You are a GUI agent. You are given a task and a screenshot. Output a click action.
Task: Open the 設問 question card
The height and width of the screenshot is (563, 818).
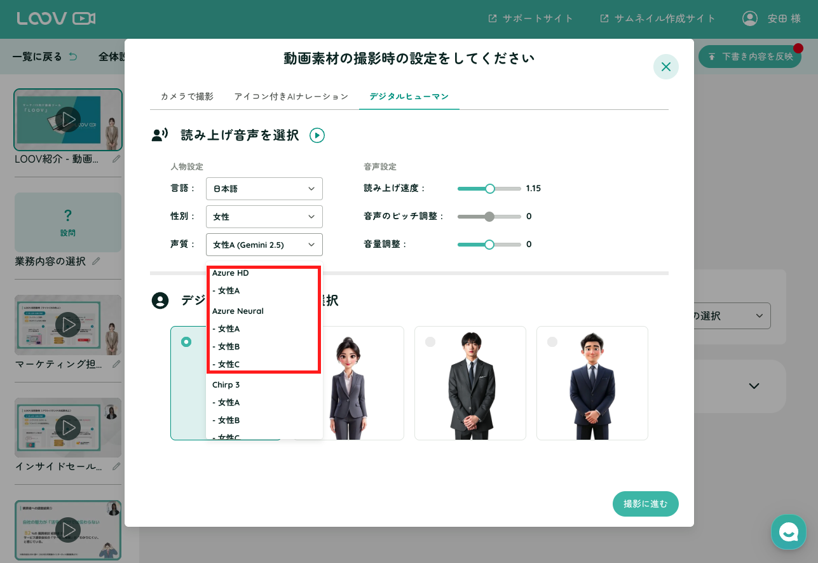tap(68, 222)
